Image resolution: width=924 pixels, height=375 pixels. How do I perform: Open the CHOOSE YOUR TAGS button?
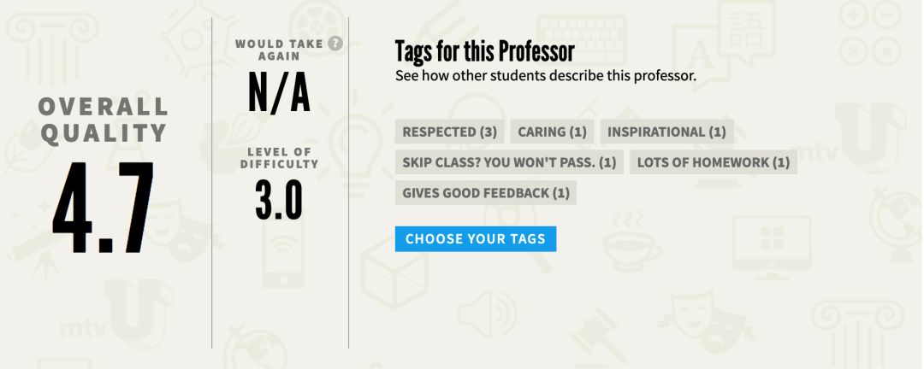pyautogui.click(x=476, y=239)
